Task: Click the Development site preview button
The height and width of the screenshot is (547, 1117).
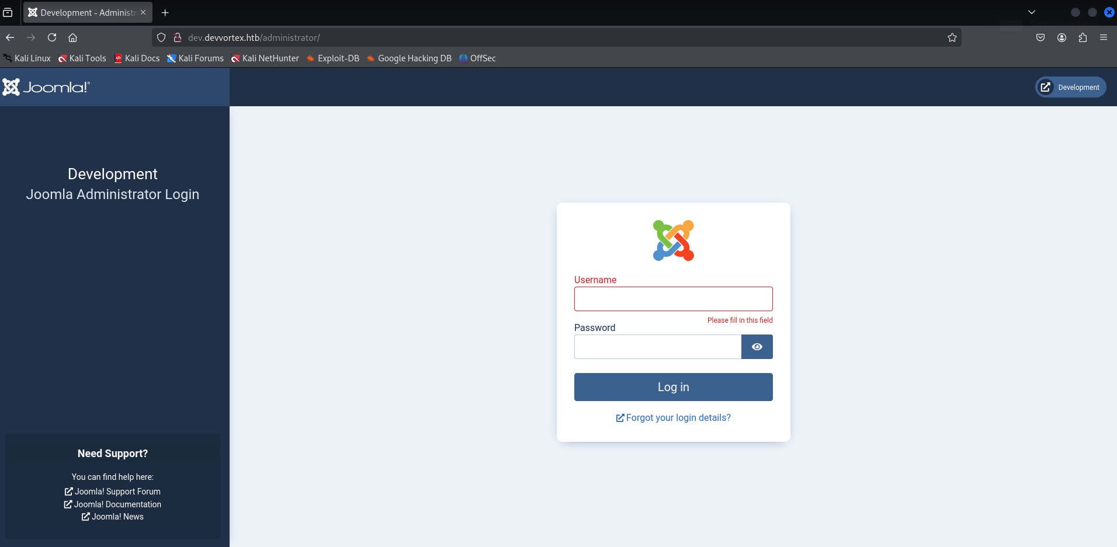Action: coord(1071,87)
